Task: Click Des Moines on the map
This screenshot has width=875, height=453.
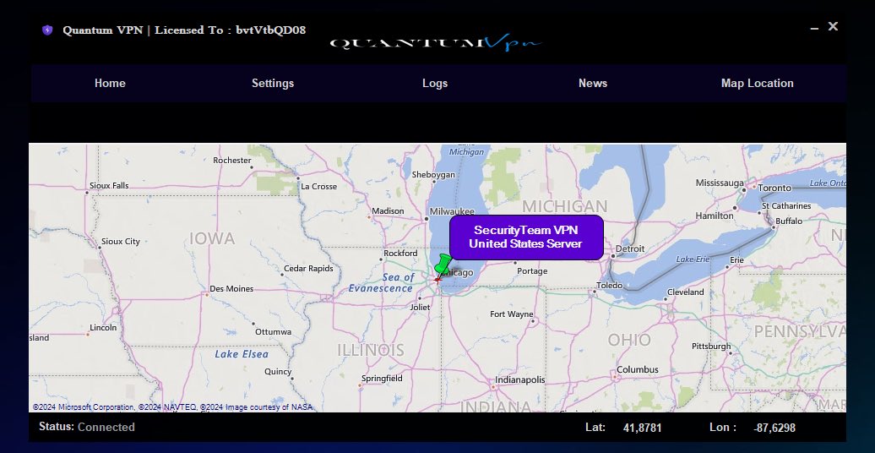Action: (x=231, y=289)
